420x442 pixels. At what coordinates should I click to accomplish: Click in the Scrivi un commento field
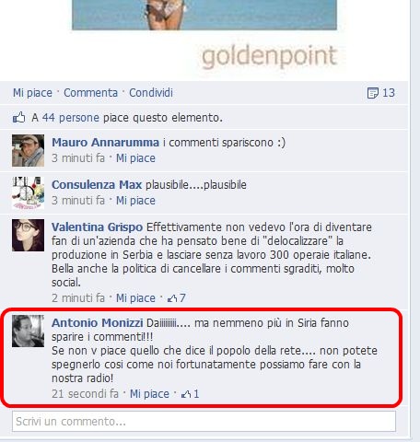pyautogui.click(x=204, y=422)
